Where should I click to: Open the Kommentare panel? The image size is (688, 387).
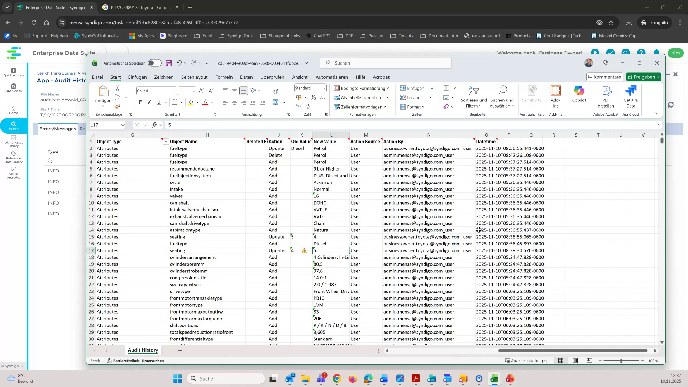click(604, 77)
